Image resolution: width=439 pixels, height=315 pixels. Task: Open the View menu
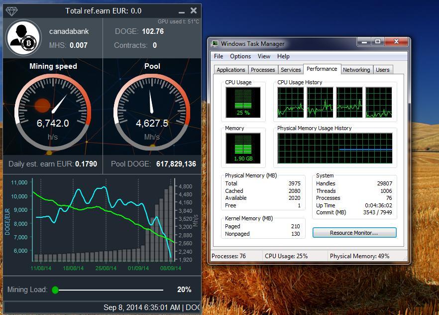click(264, 56)
